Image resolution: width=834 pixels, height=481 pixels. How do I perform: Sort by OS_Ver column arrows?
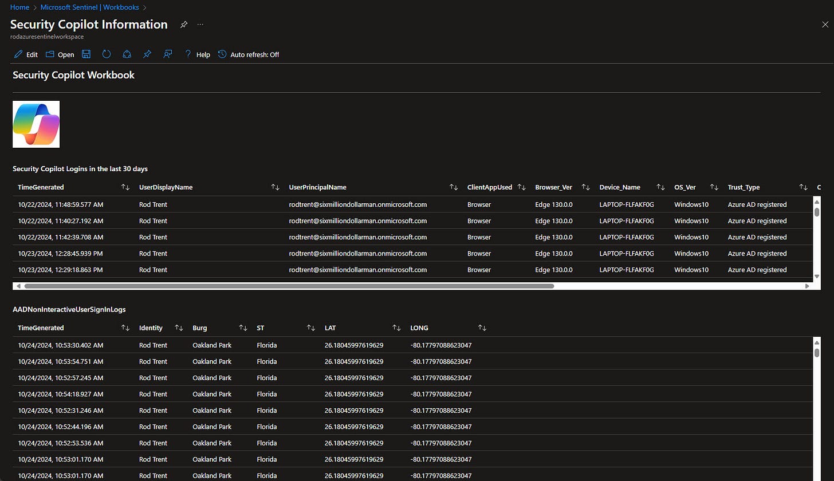click(x=714, y=187)
